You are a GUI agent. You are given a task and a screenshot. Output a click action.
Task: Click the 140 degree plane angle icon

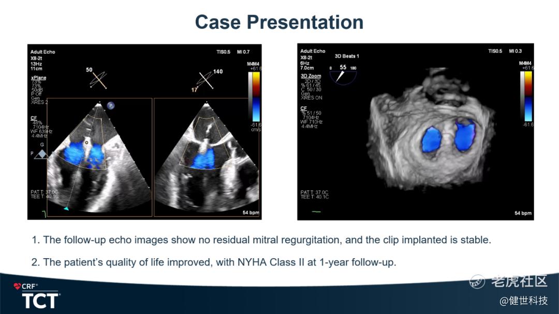pos(205,80)
